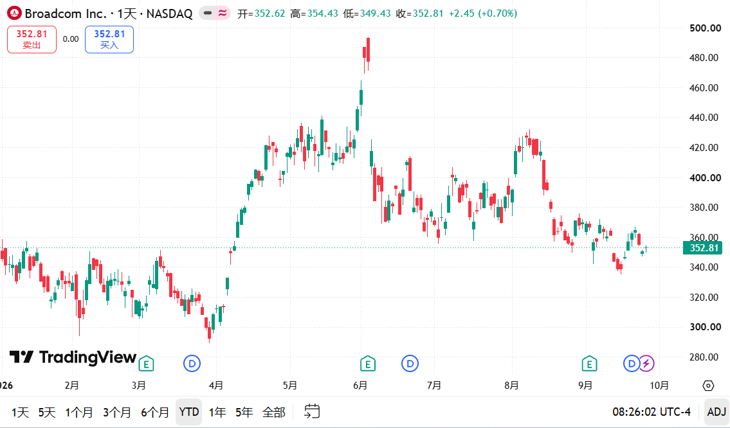Open the earnings E marker near 9月

click(589, 363)
